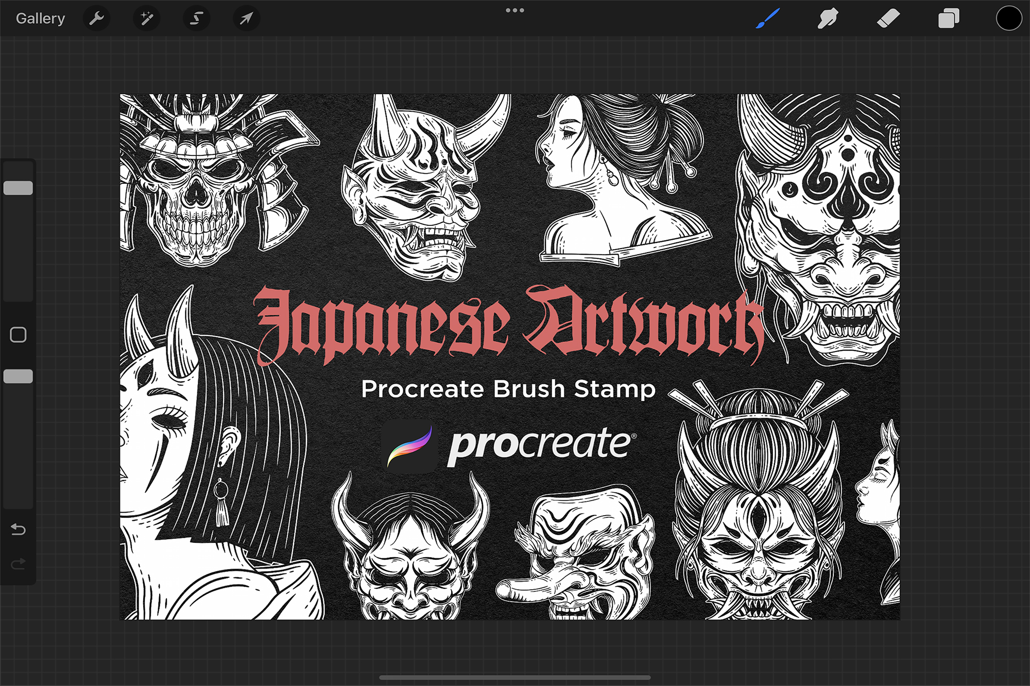
Task: Tap the home indicator bar at bottom
Action: click(515, 678)
